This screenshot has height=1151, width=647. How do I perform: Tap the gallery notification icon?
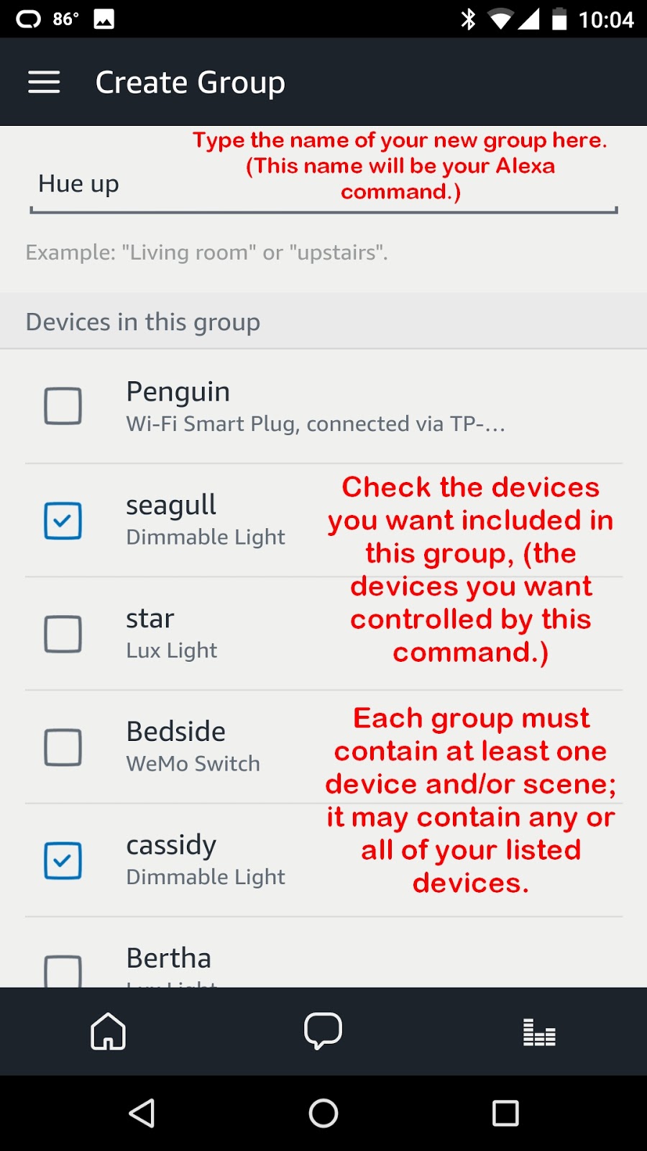(102, 18)
